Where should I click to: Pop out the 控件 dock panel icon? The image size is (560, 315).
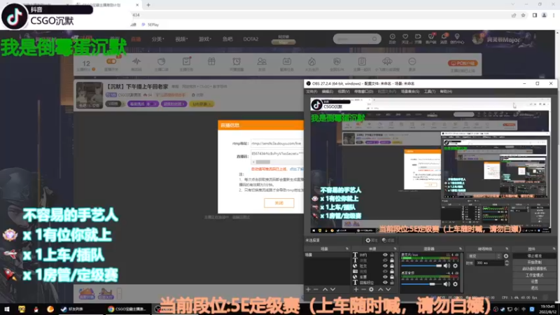(554, 248)
